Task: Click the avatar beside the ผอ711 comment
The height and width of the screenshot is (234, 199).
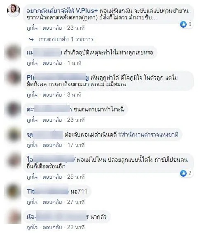Action: tap(14, 191)
